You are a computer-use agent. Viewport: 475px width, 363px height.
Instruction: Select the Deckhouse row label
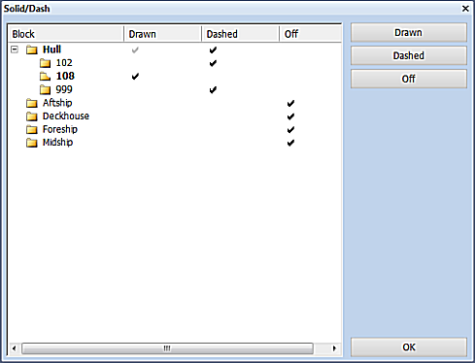tap(66, 115)
